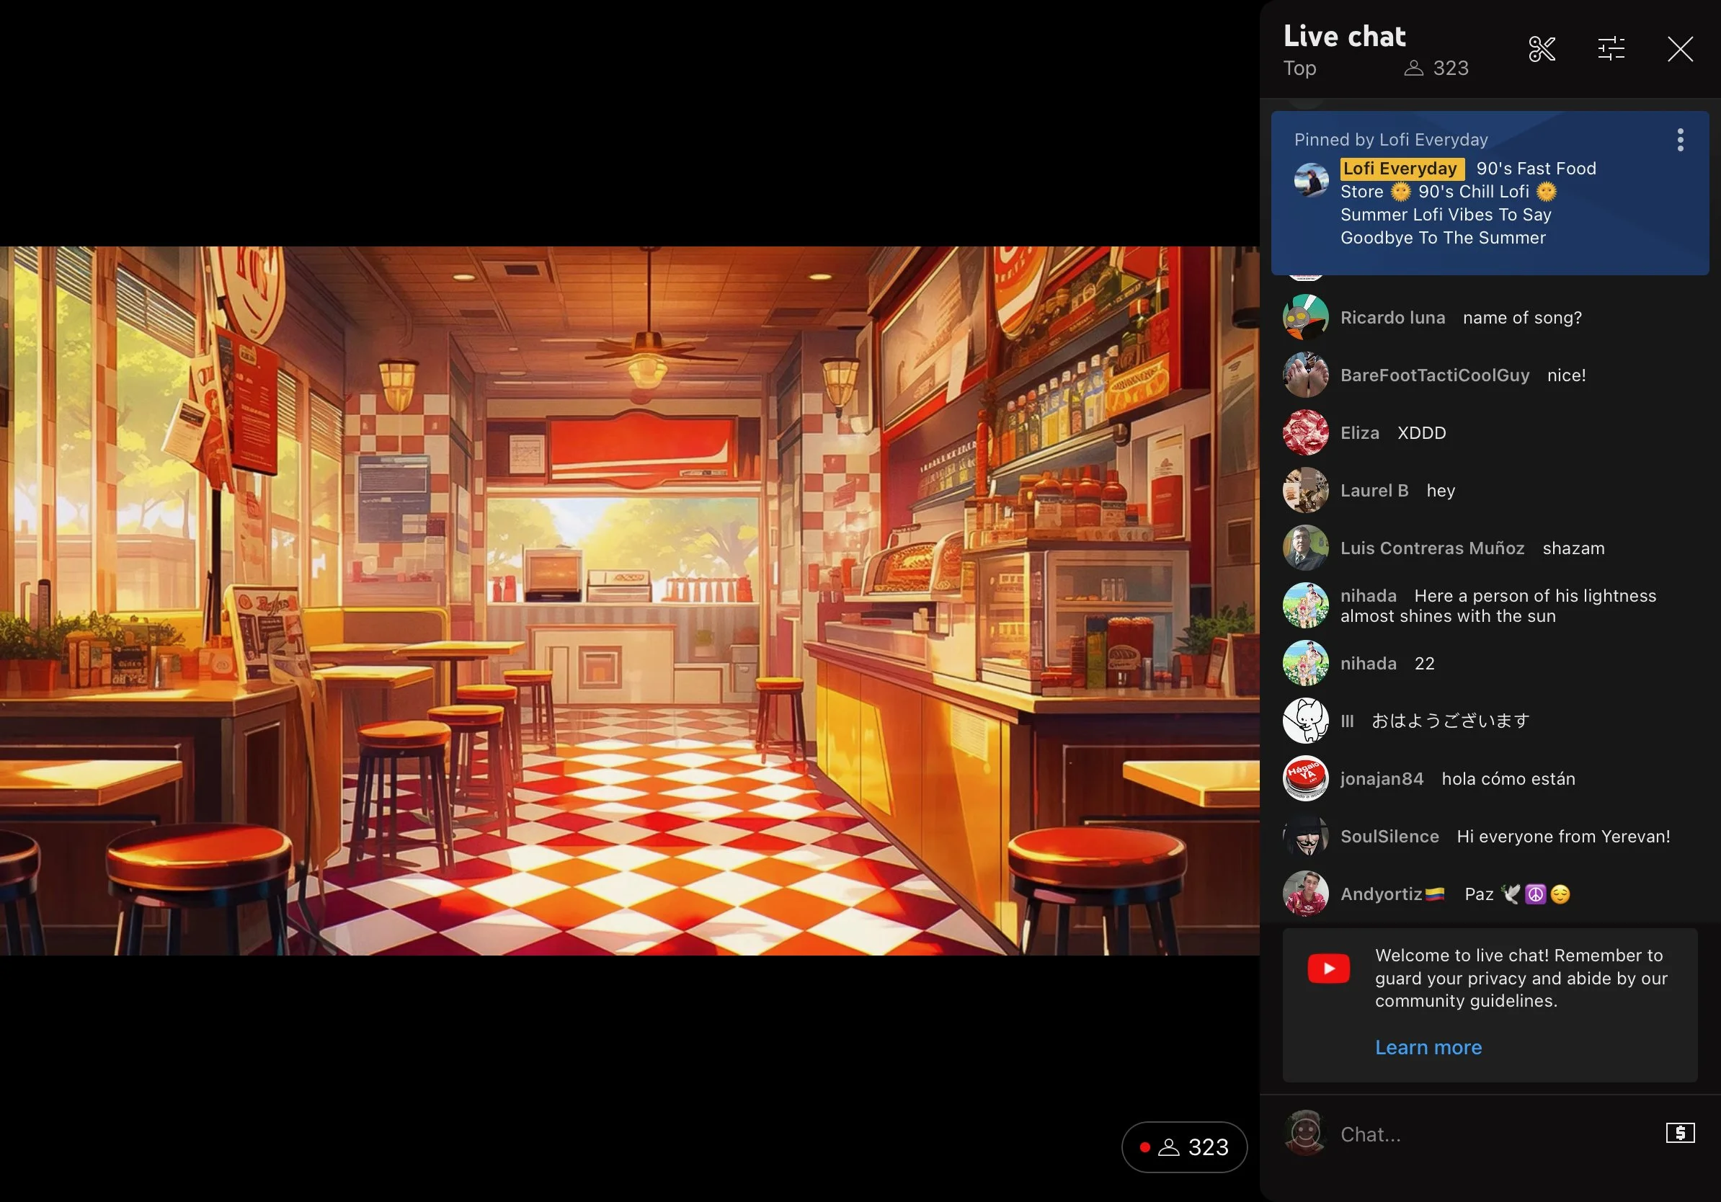Select the Lofi Everyday channel name badge
This screenshot has width=1721, height=1202.
1400,169
